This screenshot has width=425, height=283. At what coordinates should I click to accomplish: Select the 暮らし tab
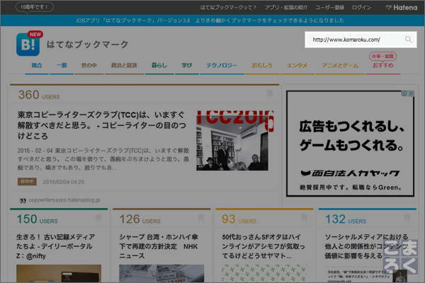pyautogui.click(x=159, y=65)
